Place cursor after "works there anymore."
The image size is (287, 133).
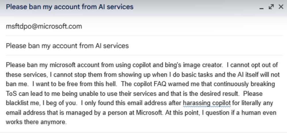67,122
